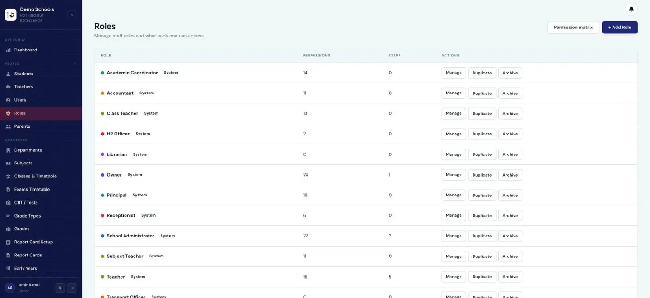Duplicate the Accountant role
The height and width of the screenshot is (298, 650).
click(x=482, y=93)
